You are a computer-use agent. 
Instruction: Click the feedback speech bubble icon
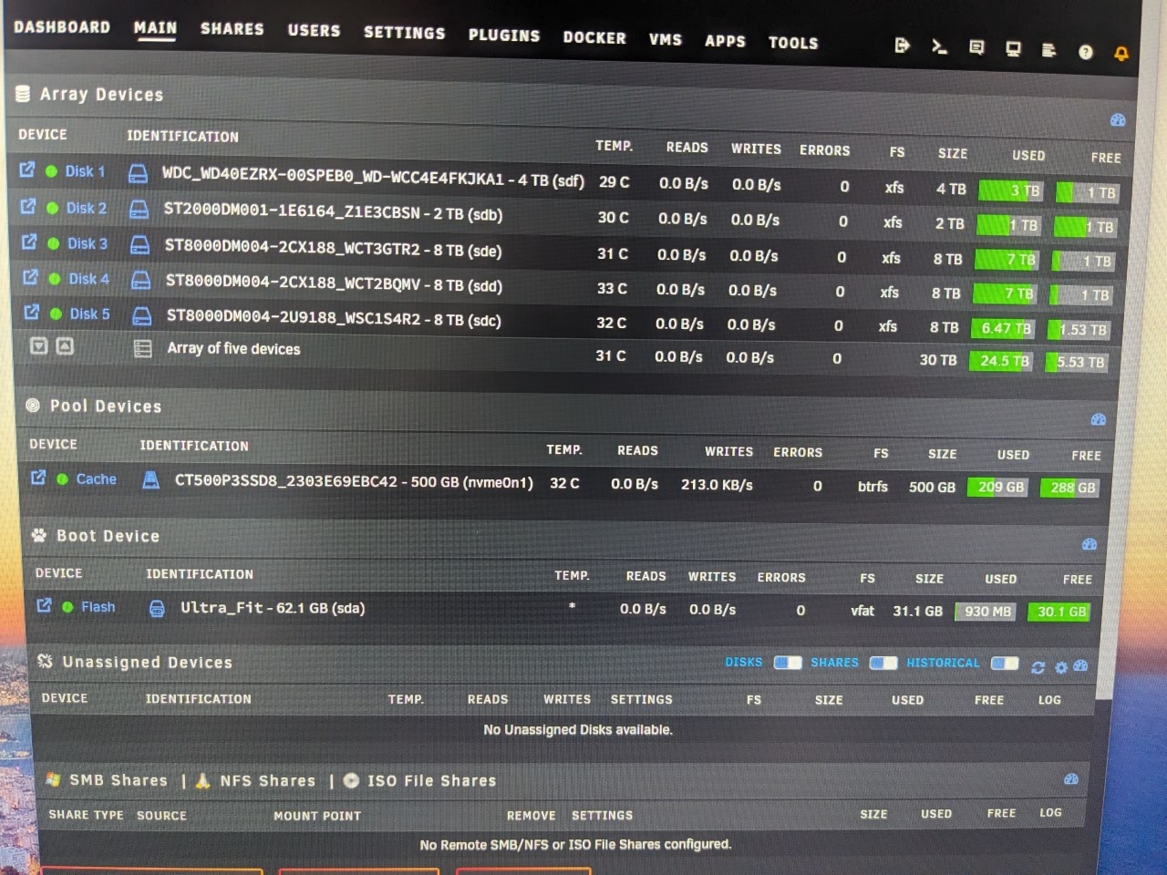tap(976, 47)
